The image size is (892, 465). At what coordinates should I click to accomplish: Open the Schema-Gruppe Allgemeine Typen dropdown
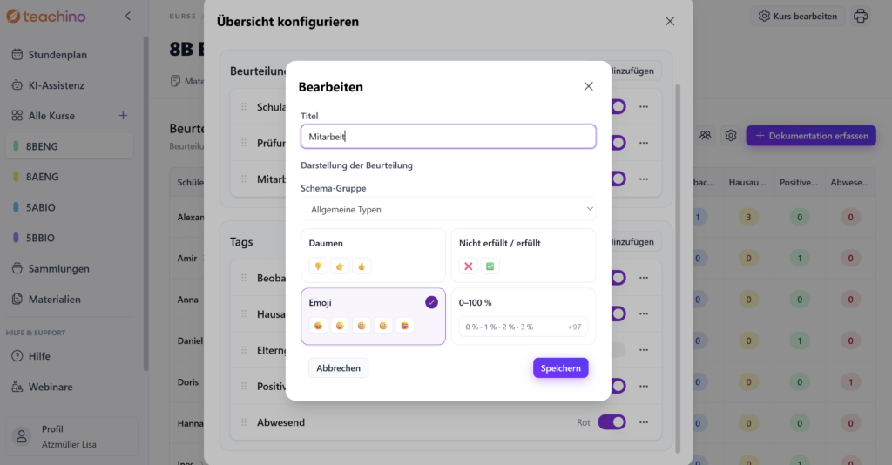(x=449, y=209)
